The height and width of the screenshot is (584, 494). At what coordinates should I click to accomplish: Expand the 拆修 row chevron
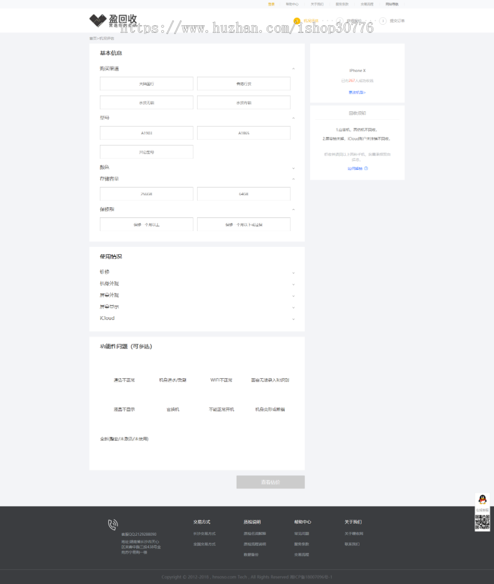294,273
